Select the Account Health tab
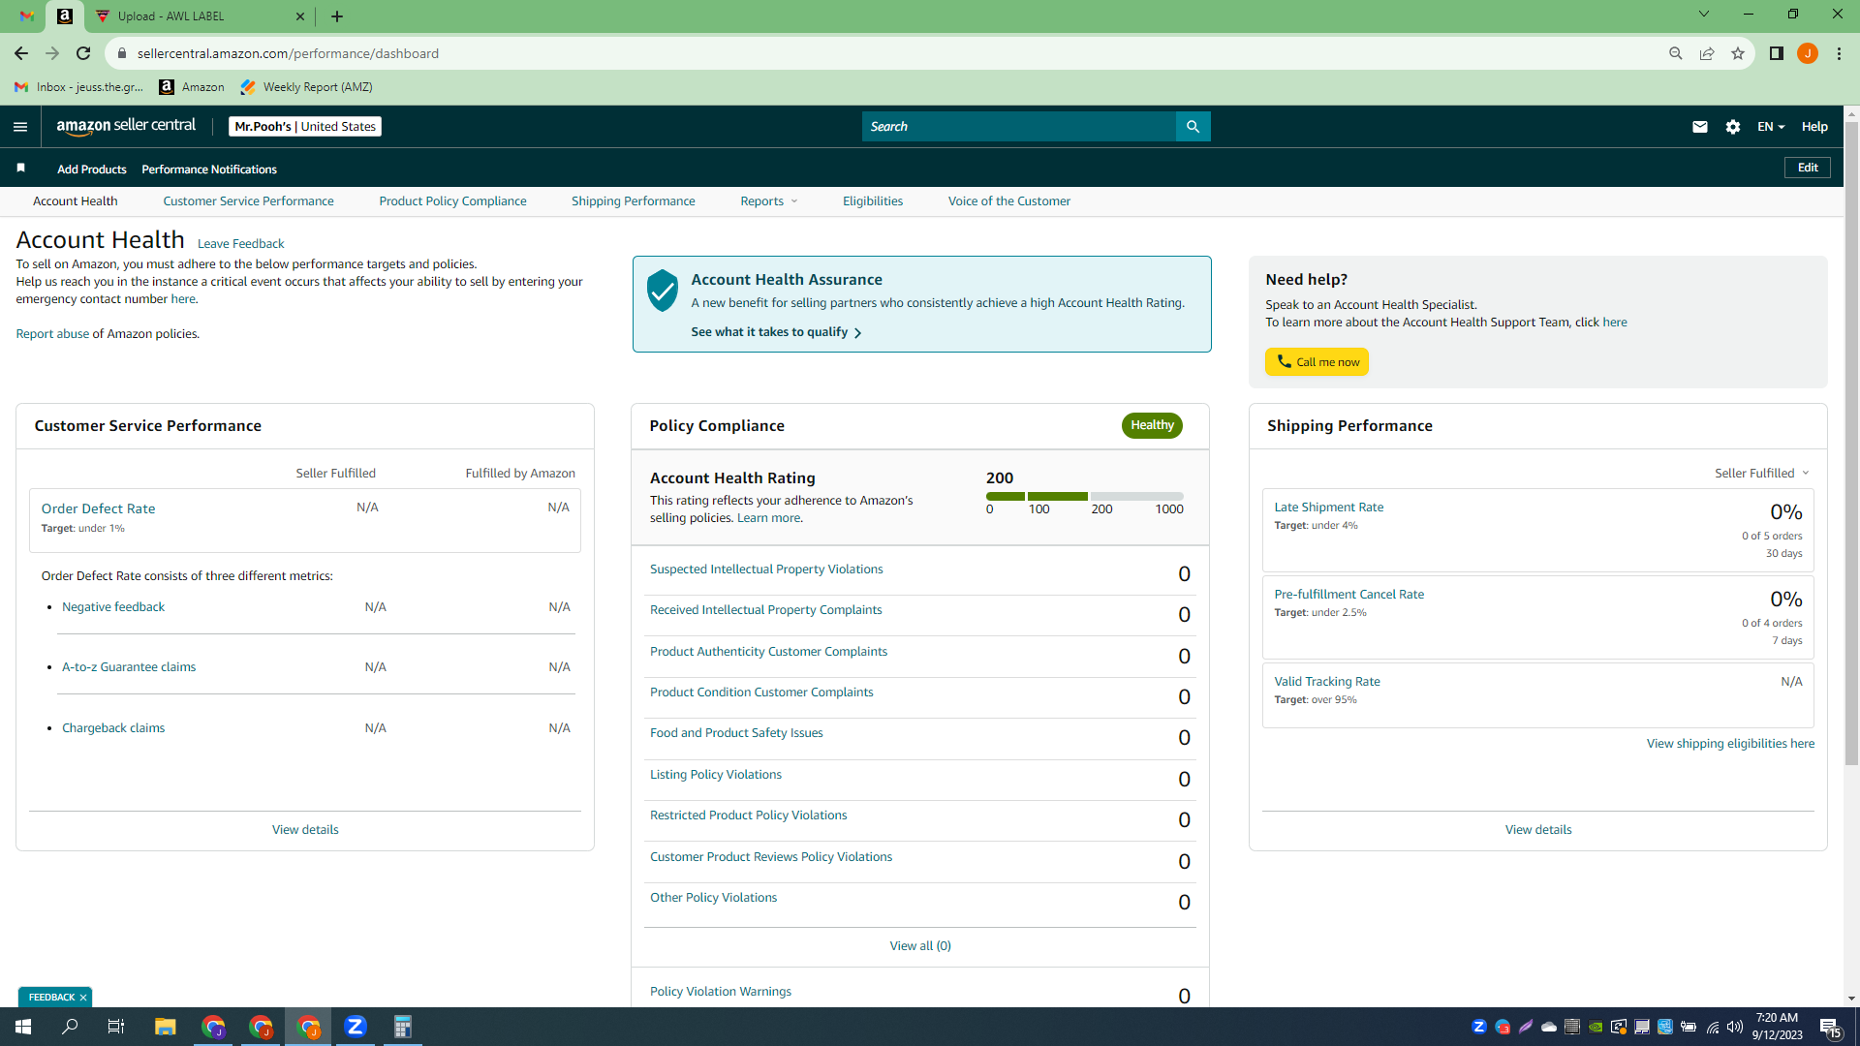This screenshot has height=1046, width=1860. coord(76,201)
